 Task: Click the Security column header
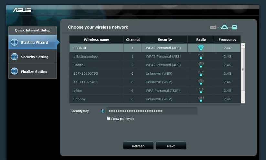coord(165,39)
